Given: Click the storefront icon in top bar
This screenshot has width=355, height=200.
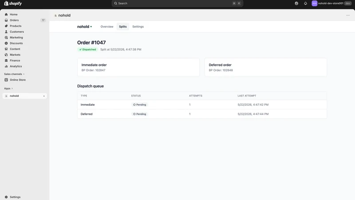Looking at the screenshot, I should [x=296, y=4].
